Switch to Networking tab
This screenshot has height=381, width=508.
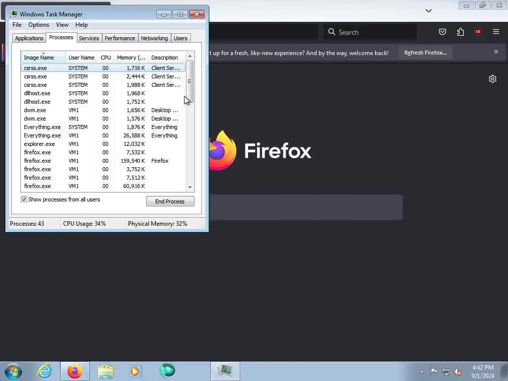154,38
